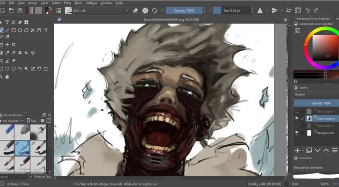Image resolution: width=339 pixels, height=187 pixels.
Task: Click the Save document icon
Action: [x=20, y=10]
